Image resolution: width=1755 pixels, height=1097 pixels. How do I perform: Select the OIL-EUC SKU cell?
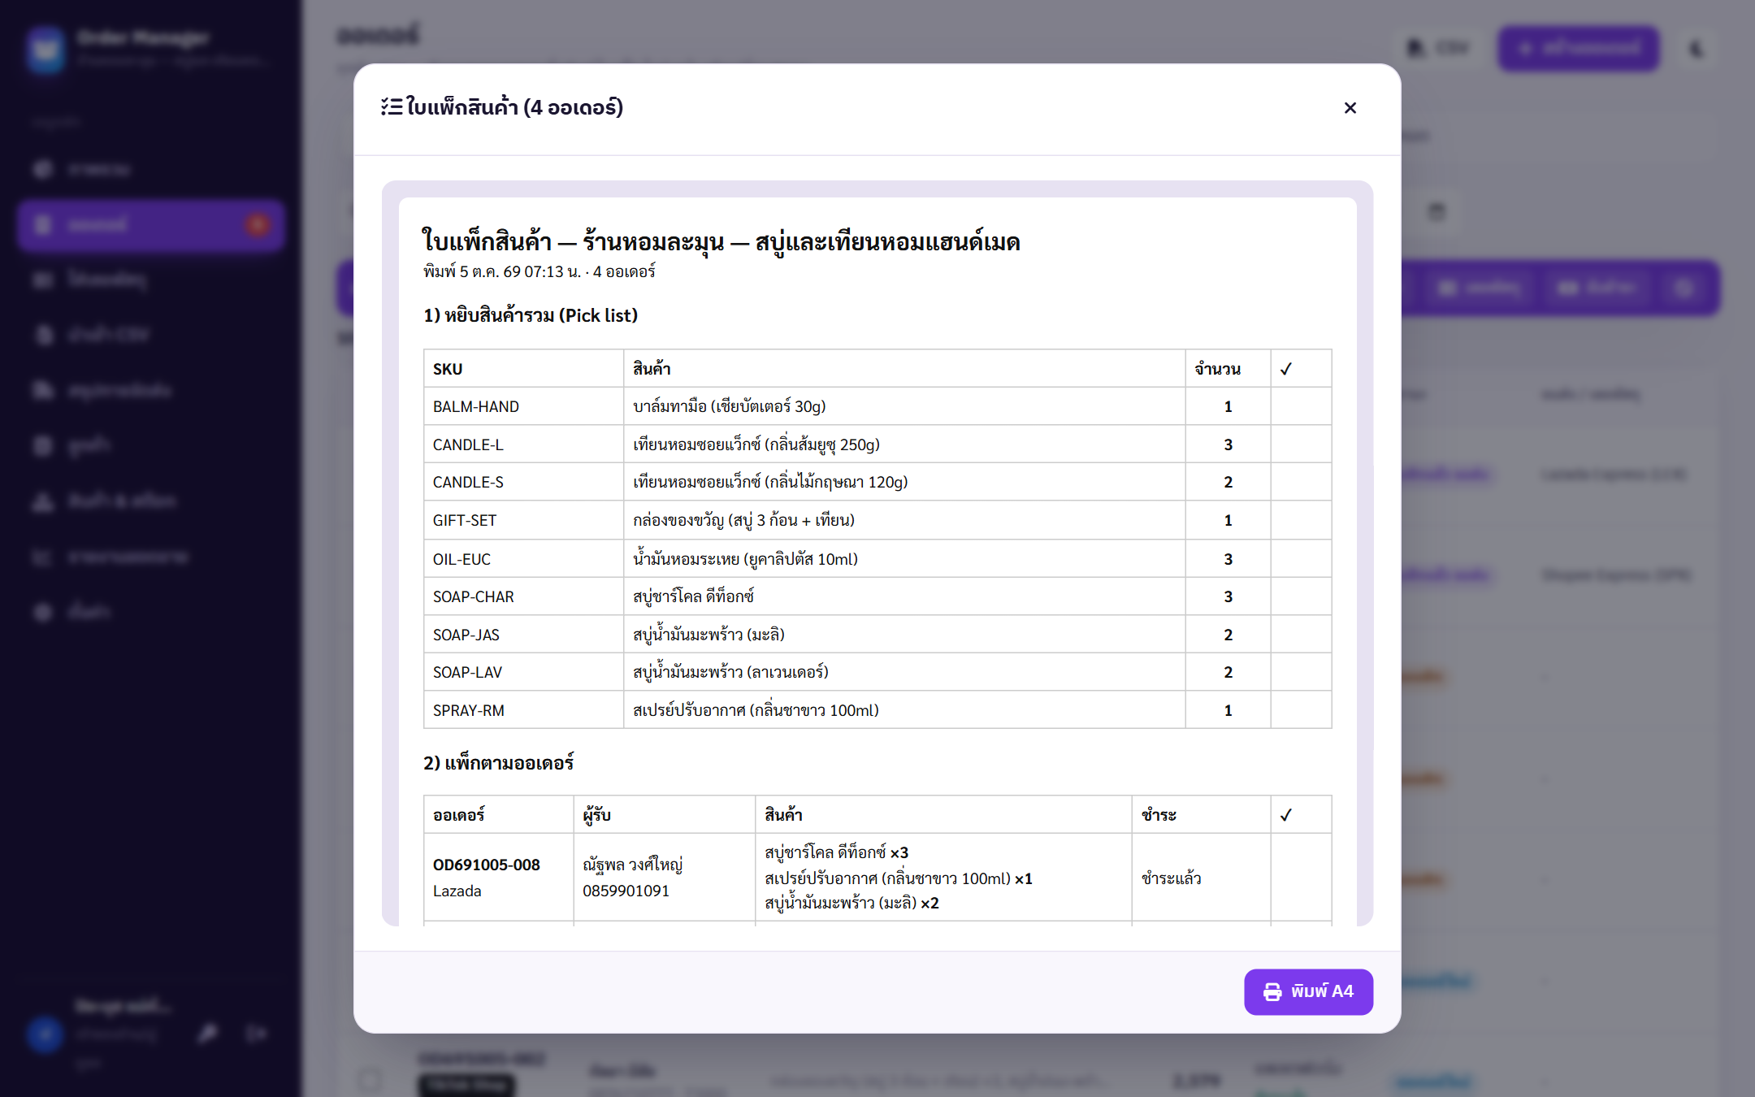[x=523, y=559]
